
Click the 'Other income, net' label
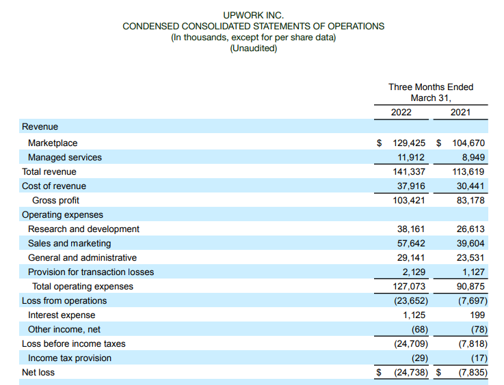click(64, 330)
